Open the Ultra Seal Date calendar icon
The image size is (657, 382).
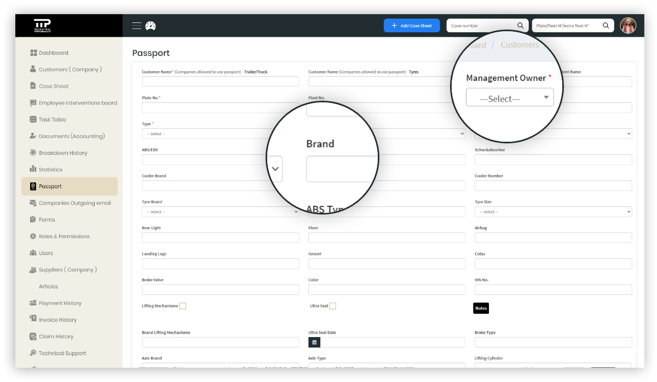314,342
